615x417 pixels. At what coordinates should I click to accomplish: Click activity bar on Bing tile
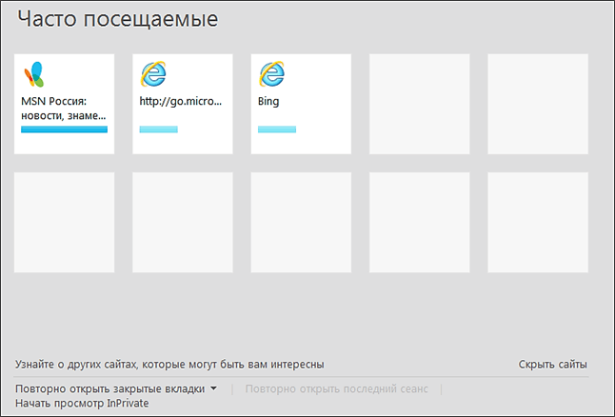(277, 129)
